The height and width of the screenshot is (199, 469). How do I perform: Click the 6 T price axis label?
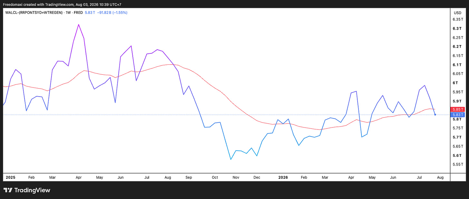(x=456, y=83)
